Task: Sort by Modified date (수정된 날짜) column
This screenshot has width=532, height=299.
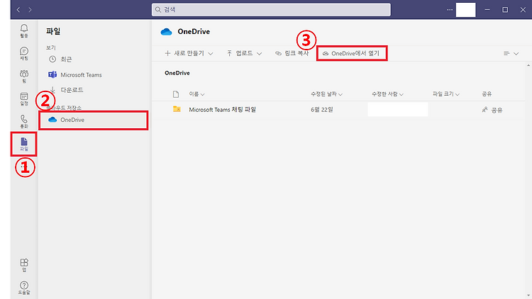Action: (x=326, y=94)
